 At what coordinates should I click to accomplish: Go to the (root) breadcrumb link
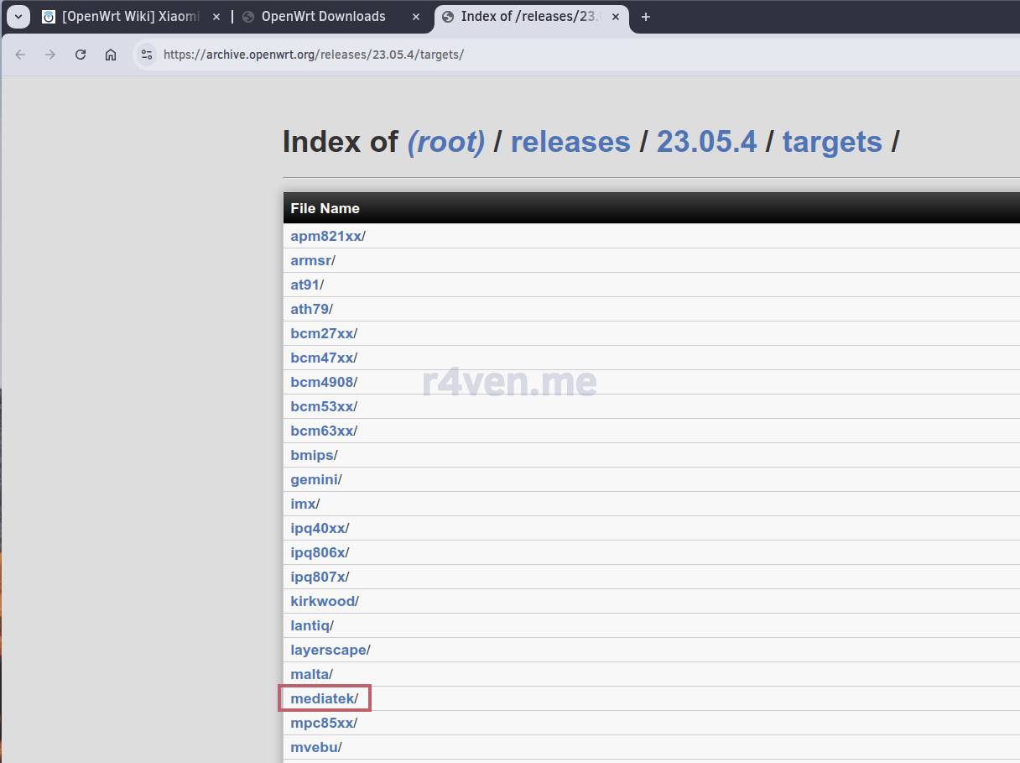tap(445, 142)
